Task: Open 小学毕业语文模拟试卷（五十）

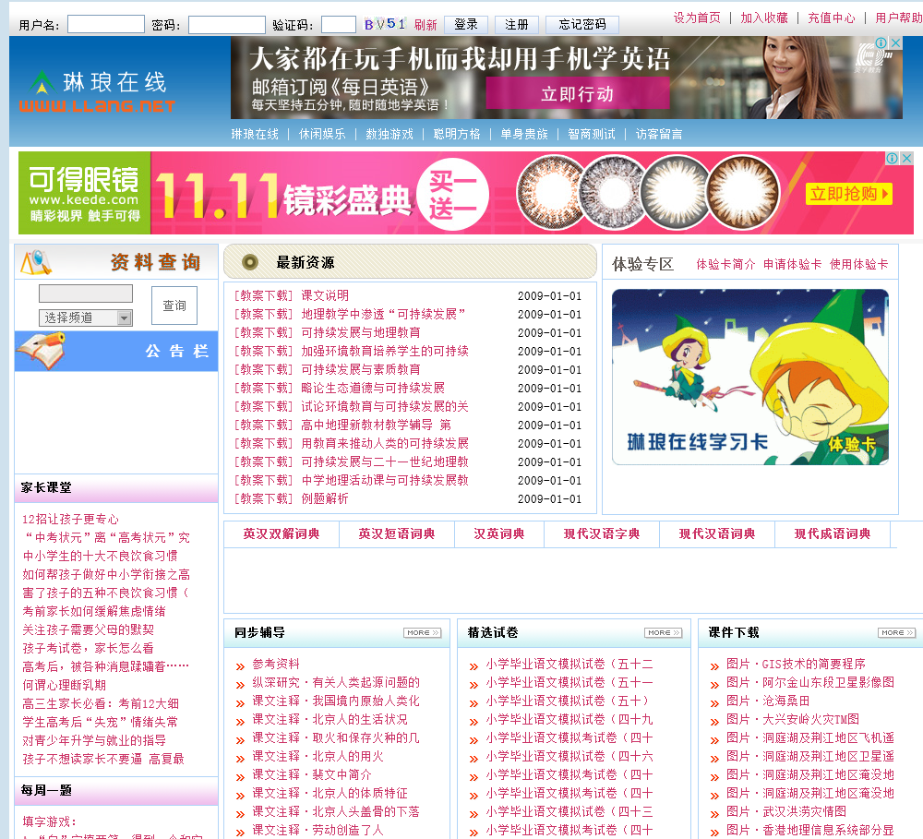Action: click(568, 701)
